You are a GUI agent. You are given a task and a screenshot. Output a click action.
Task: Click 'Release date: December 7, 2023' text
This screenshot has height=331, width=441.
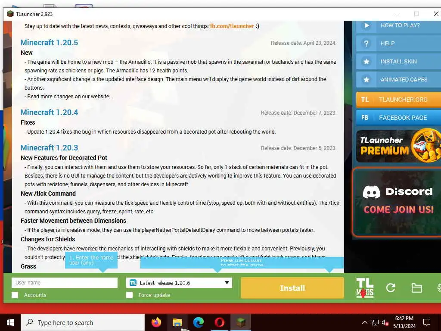[x=298, y=113]
